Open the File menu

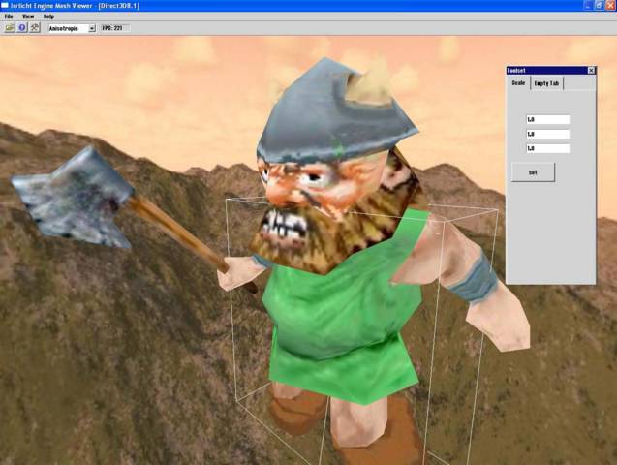point(9,16)
